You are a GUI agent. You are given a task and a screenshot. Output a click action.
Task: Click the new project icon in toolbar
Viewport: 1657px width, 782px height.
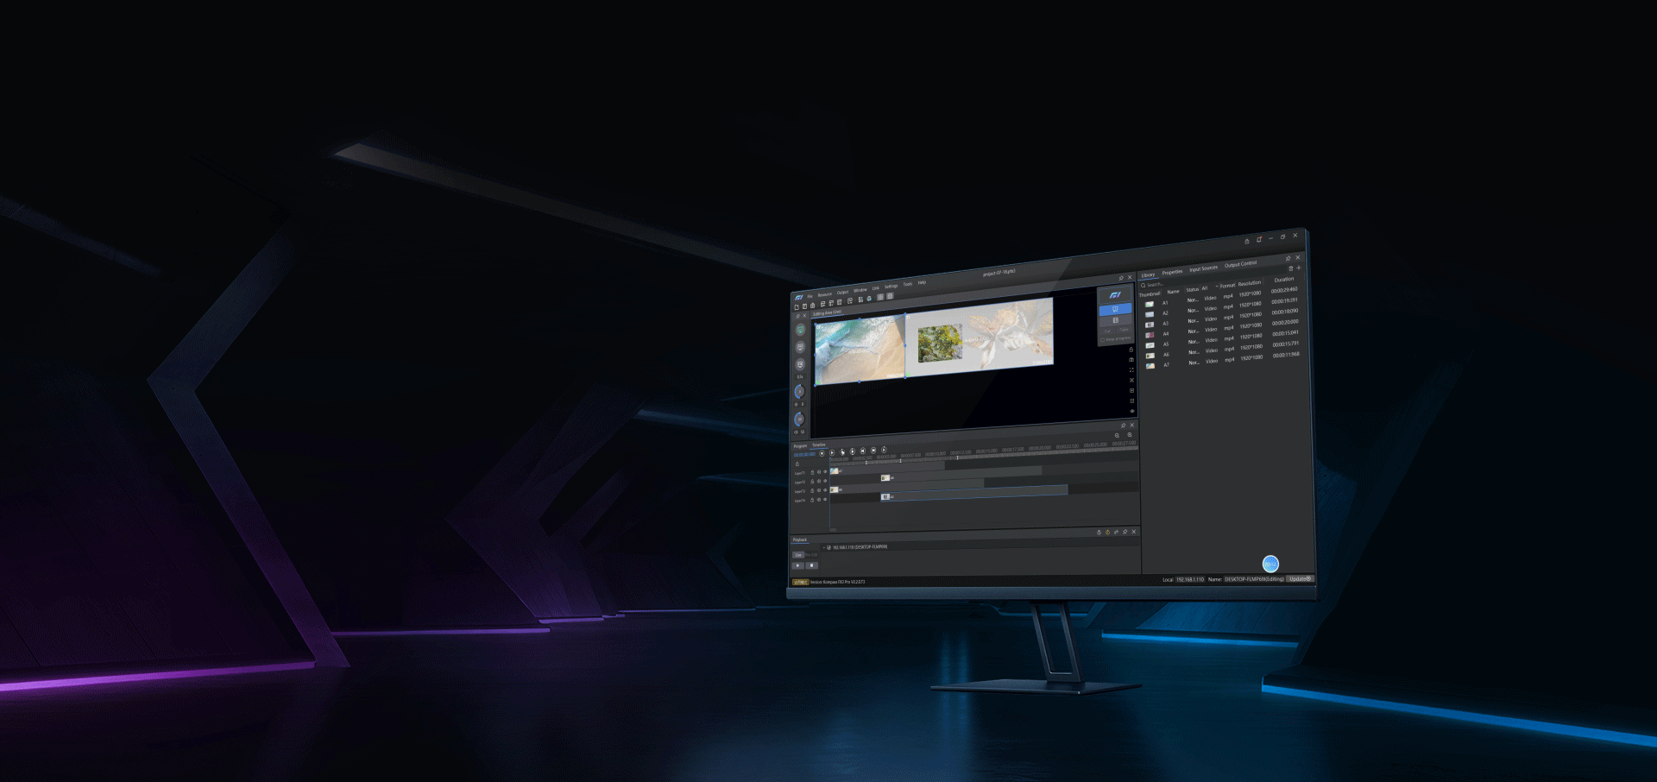coord(797,306)
